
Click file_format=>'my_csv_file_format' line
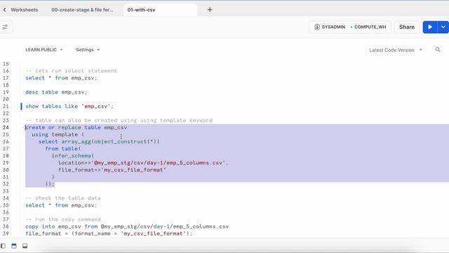point(112,170)
